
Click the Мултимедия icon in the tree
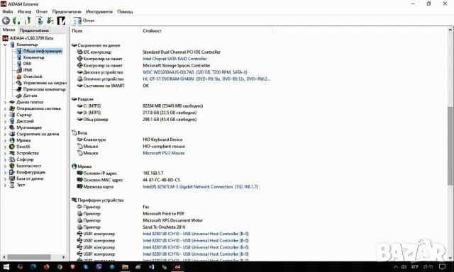(12, 127)
